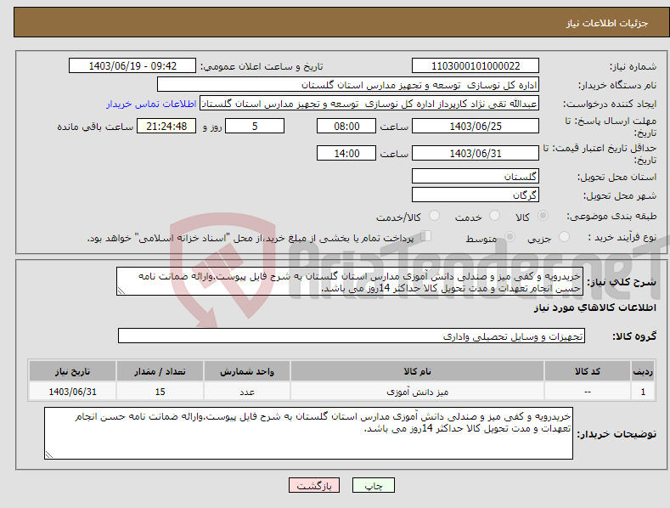Click the remaining days field showing 5

pos(255,126)
